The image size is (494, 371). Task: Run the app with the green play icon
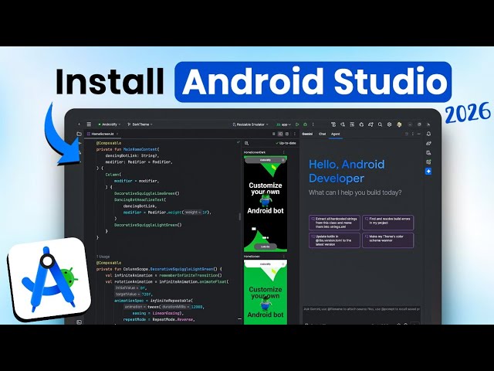pos(297,124)
